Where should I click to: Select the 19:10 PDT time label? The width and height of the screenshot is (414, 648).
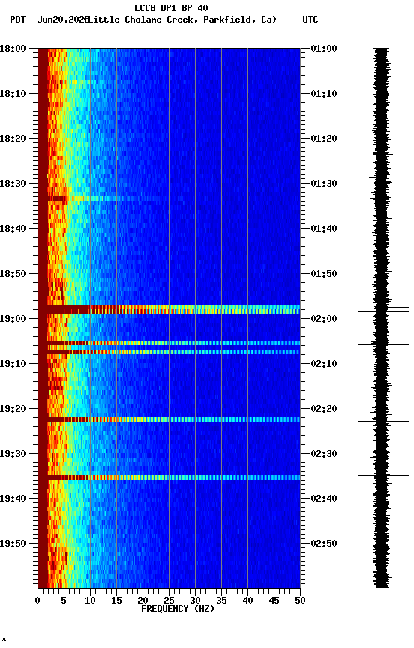13,364
